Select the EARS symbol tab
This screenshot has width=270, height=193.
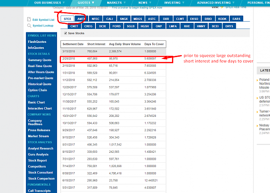(x=236, y=19)
